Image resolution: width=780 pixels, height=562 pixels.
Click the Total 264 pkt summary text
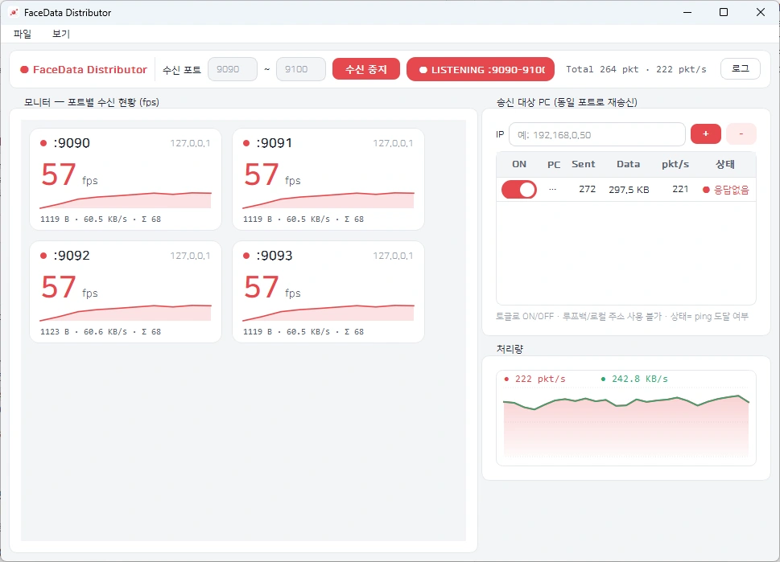(602, 70)
